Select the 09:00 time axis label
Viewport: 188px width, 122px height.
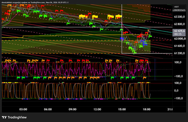click(72, 109)
